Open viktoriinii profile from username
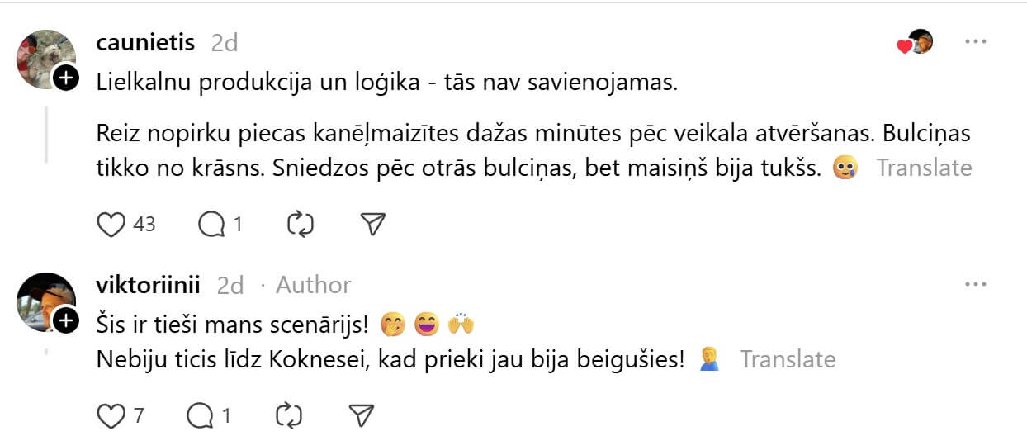This screenshot has height=436, width=1027. pos(149,285)
